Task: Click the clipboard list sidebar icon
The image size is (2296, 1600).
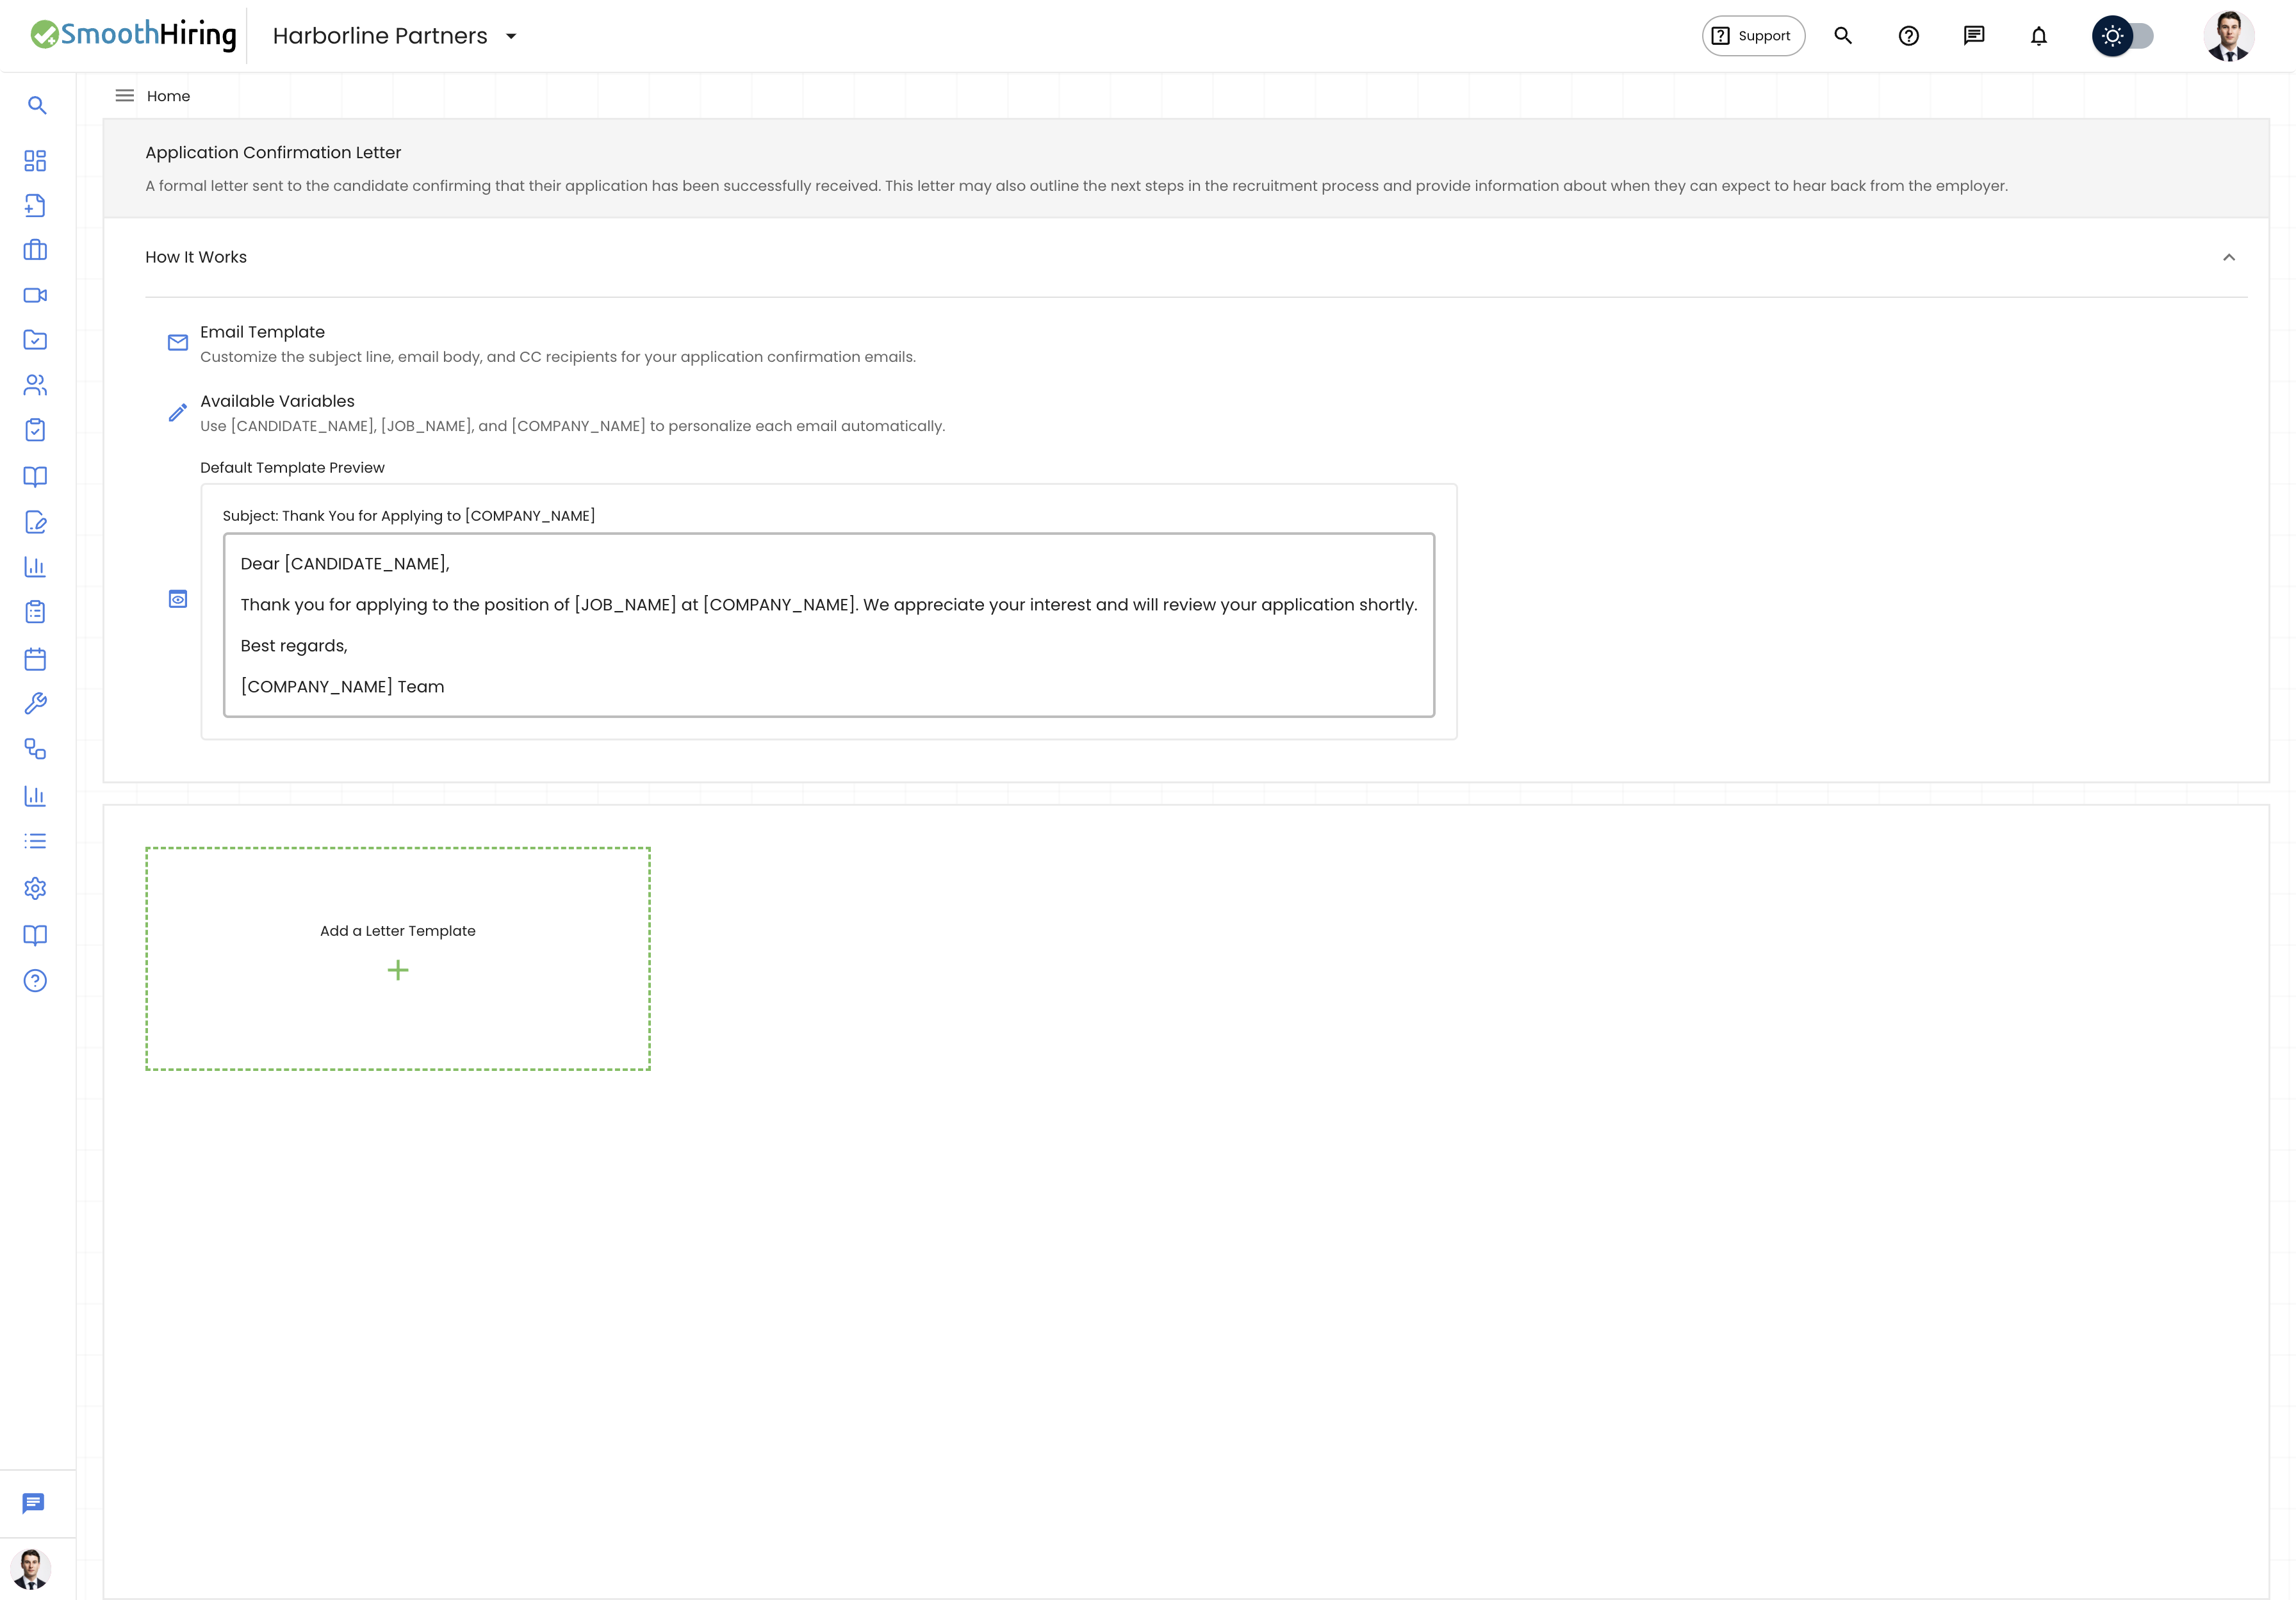Action: coord(35,612)
